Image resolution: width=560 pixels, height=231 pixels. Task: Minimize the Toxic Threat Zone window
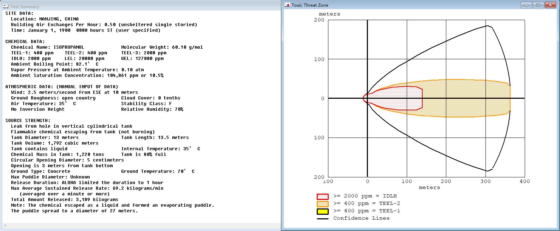pos(527,5)
